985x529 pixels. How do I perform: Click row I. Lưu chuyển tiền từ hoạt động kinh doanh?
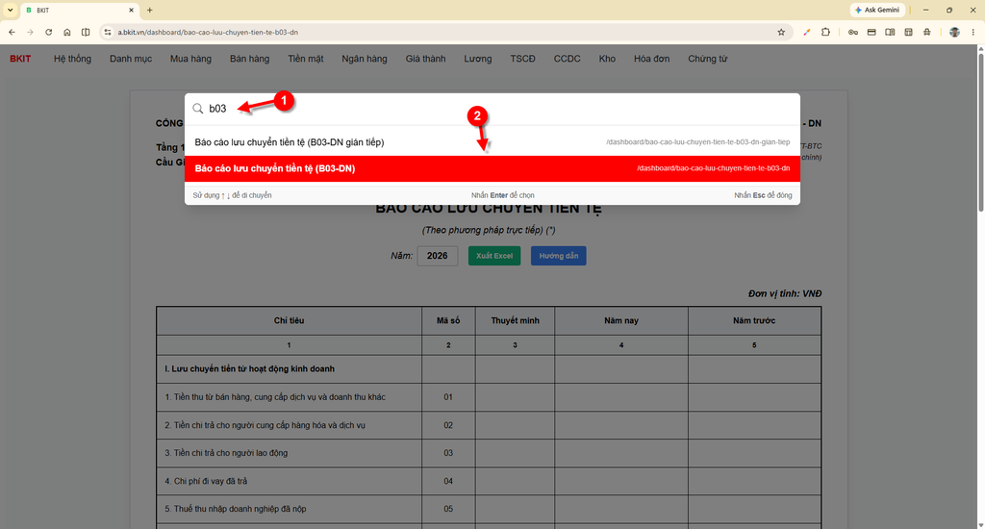pyautogui.click(x=489, y=368)
